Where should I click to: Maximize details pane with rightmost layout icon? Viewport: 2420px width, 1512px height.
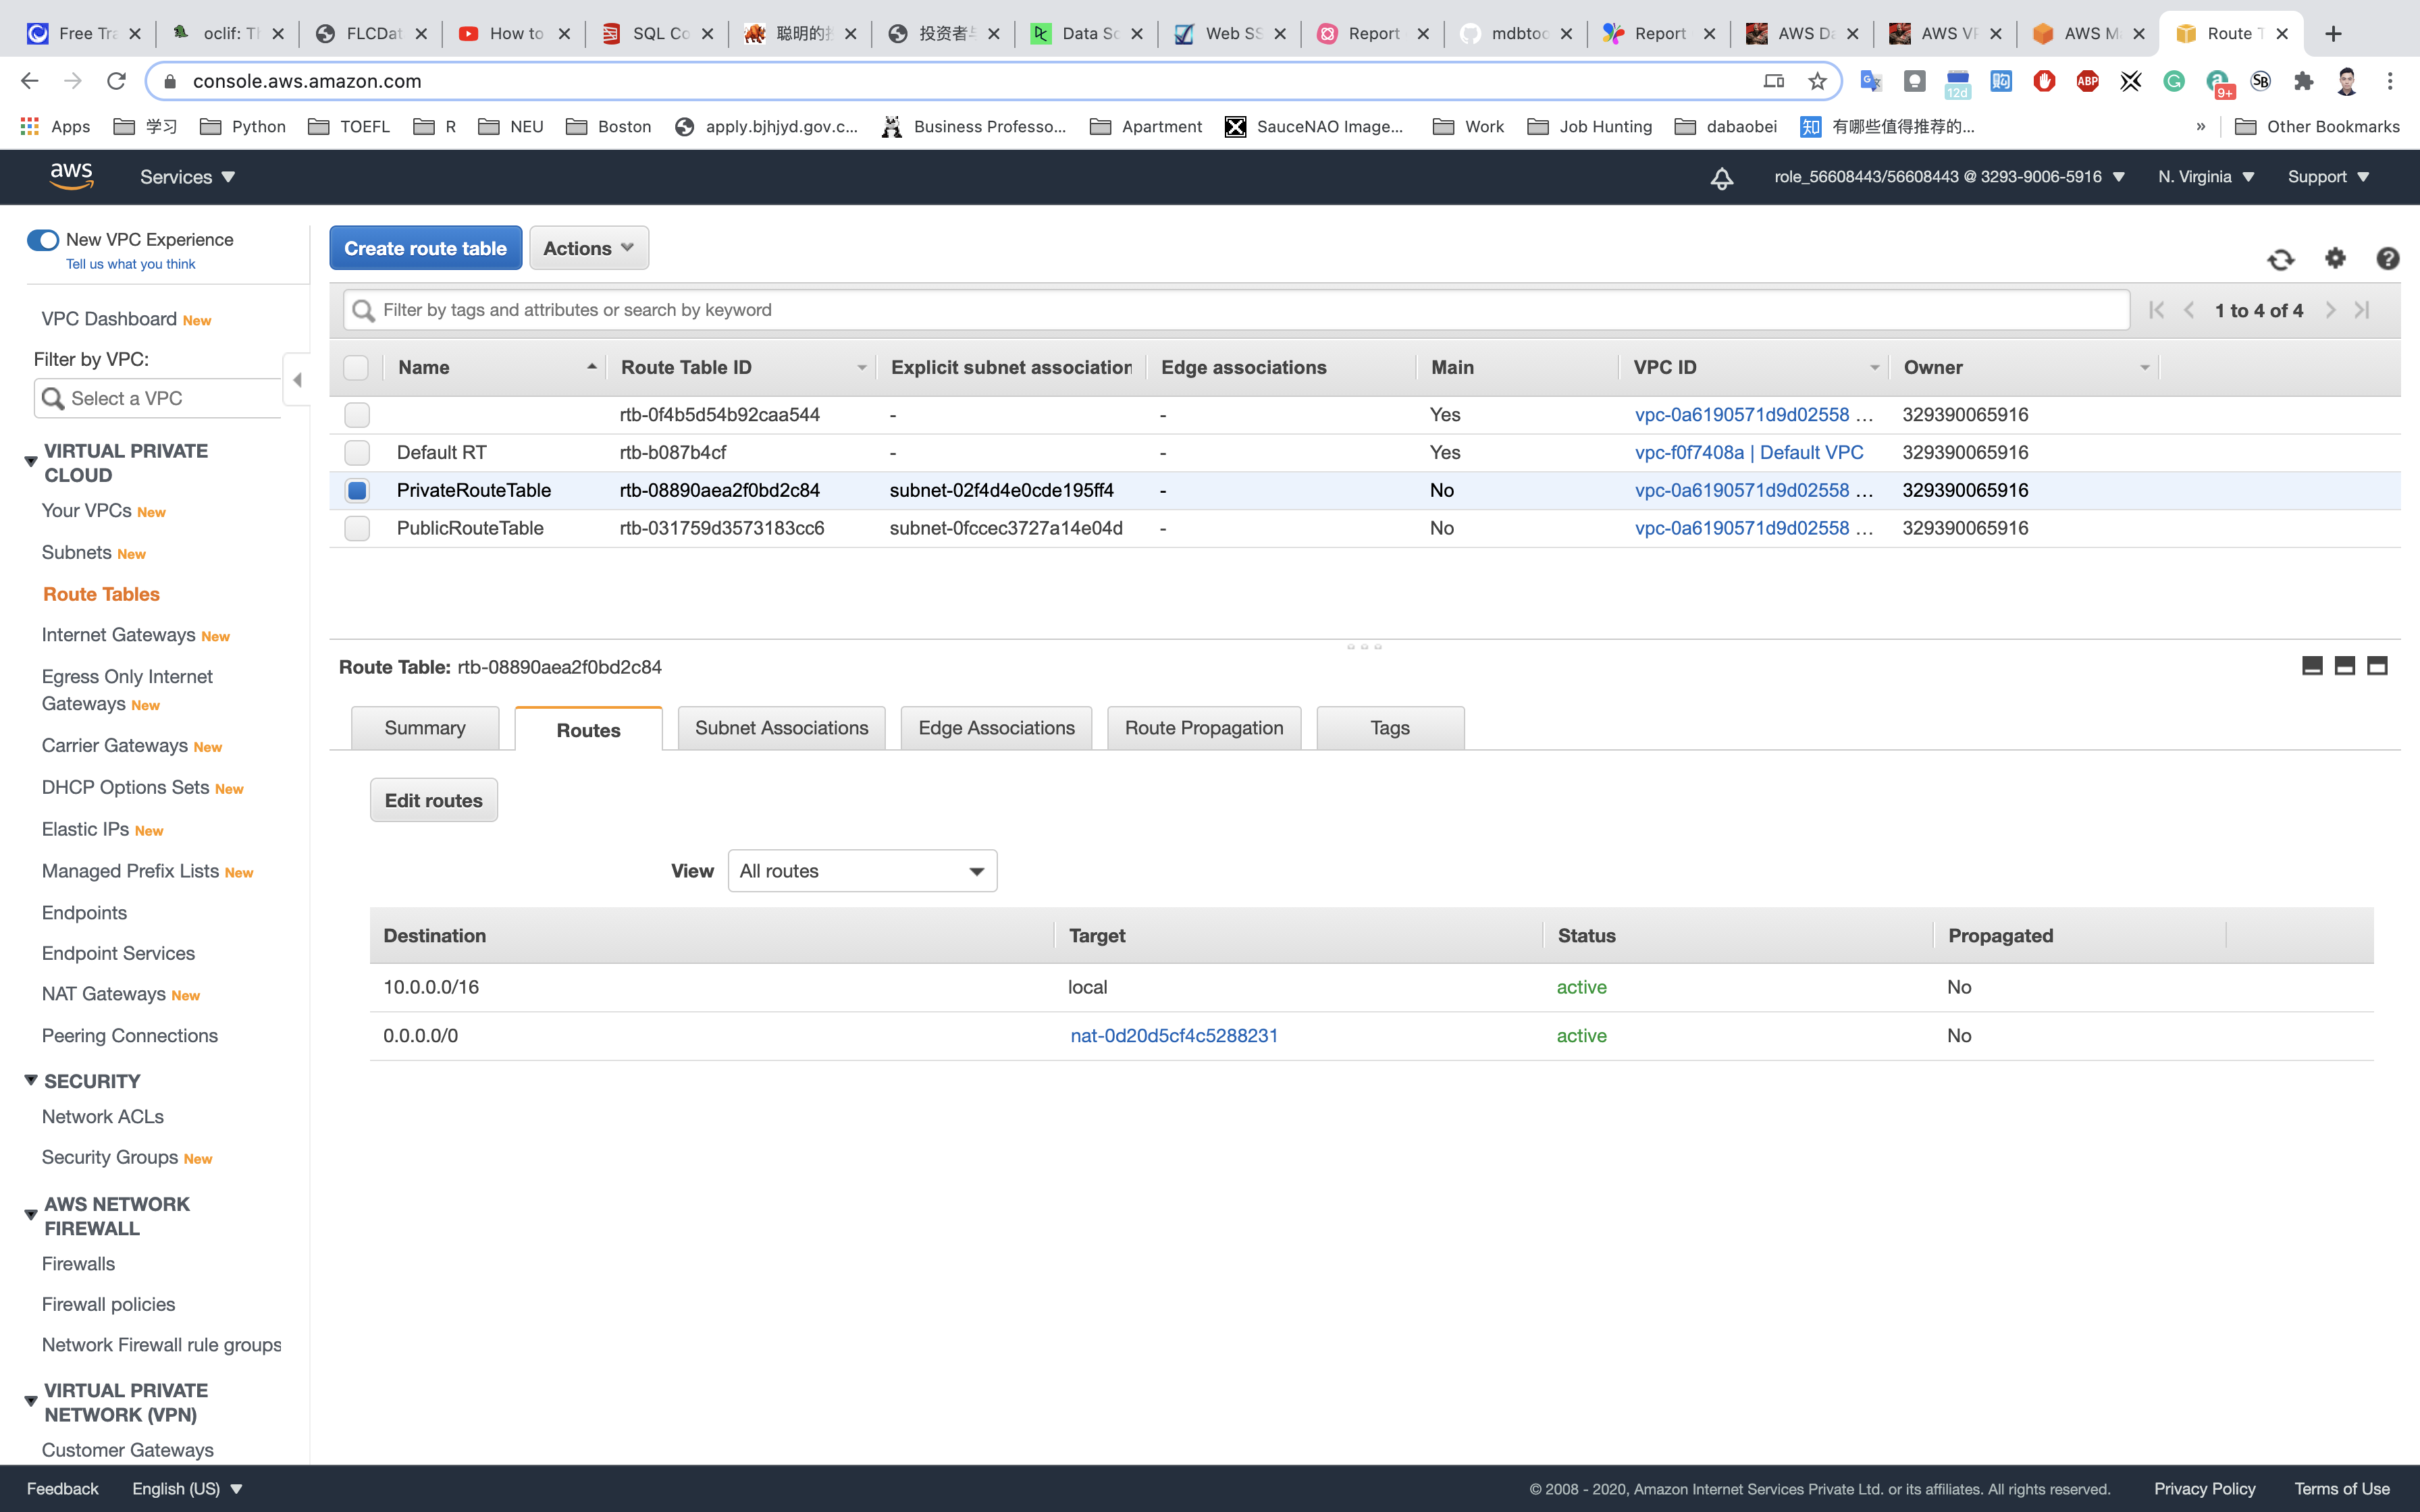click(x=2377, y=666)
